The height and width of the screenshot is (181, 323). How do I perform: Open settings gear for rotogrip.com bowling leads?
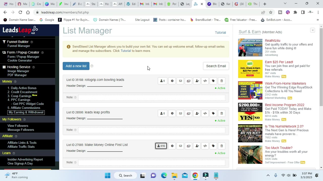click(x=172, y=81)
